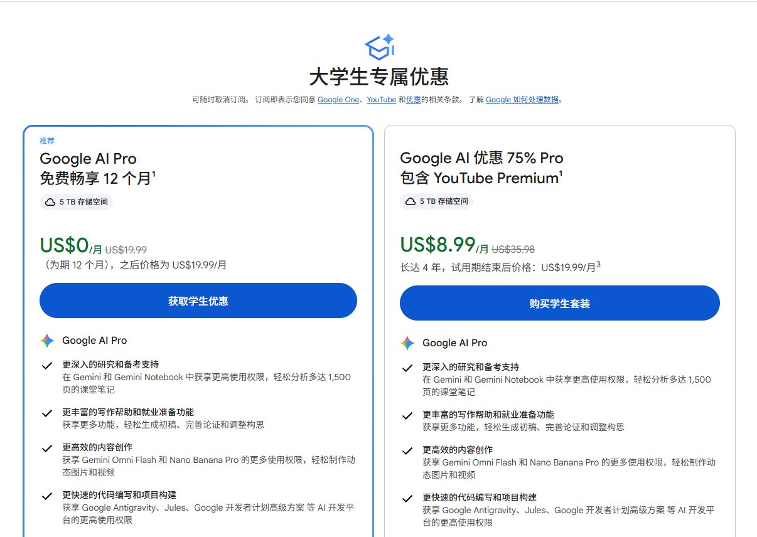Click checkmark beside 更高效的内容创作 in right card
This screenshot has height=537, width=757.
pyautogui.click(x=407, y=450)
